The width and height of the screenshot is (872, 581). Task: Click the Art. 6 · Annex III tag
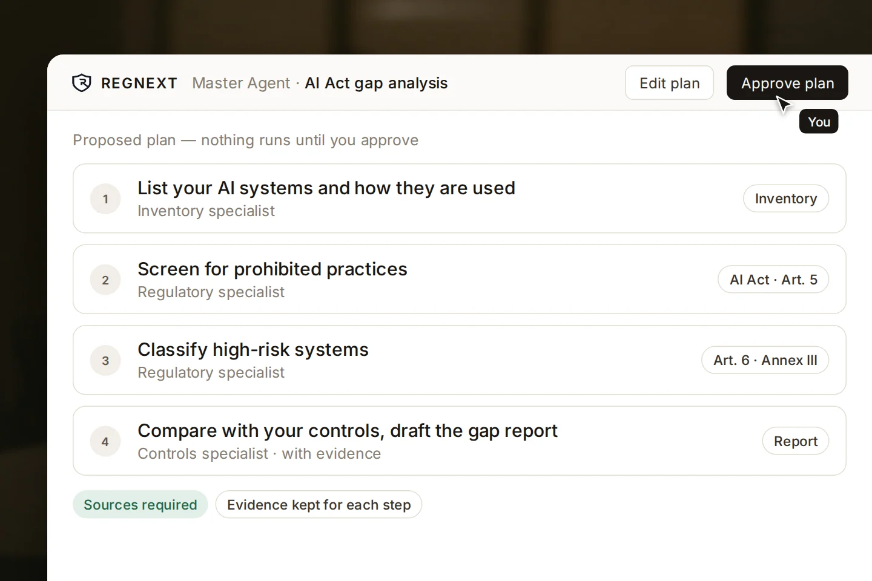765,360
